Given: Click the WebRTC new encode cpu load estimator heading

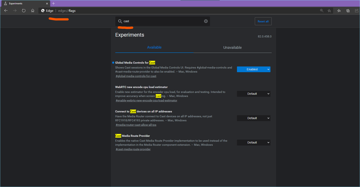Looking at the screenshot, I should pos(141,87).
